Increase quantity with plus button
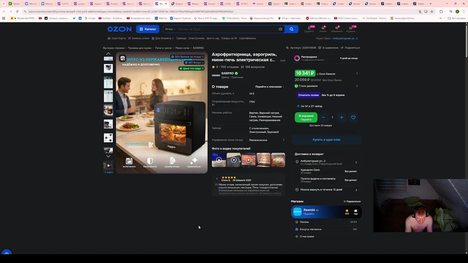468x263 pixels. [x=341, y=118]
